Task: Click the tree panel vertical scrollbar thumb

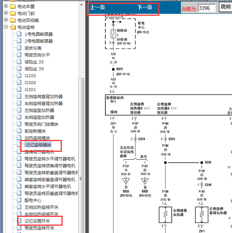Action: click(x=81, y=156)
